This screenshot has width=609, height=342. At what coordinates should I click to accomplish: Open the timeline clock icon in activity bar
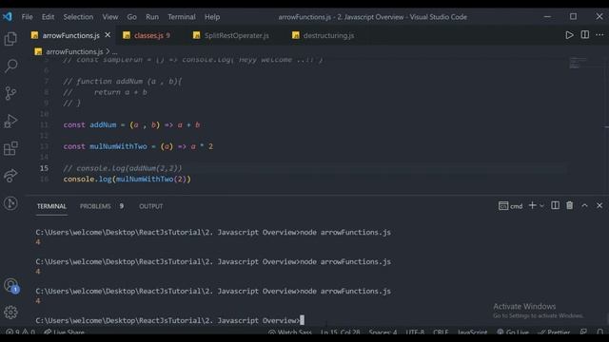[10, 203]
